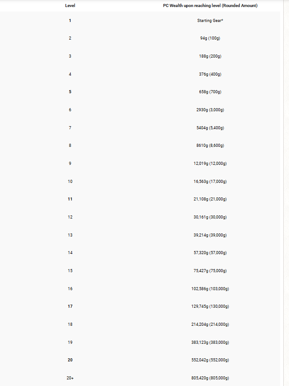Select the 20+ level cell
The image size is (289, 386).
(x=70, y=378)
